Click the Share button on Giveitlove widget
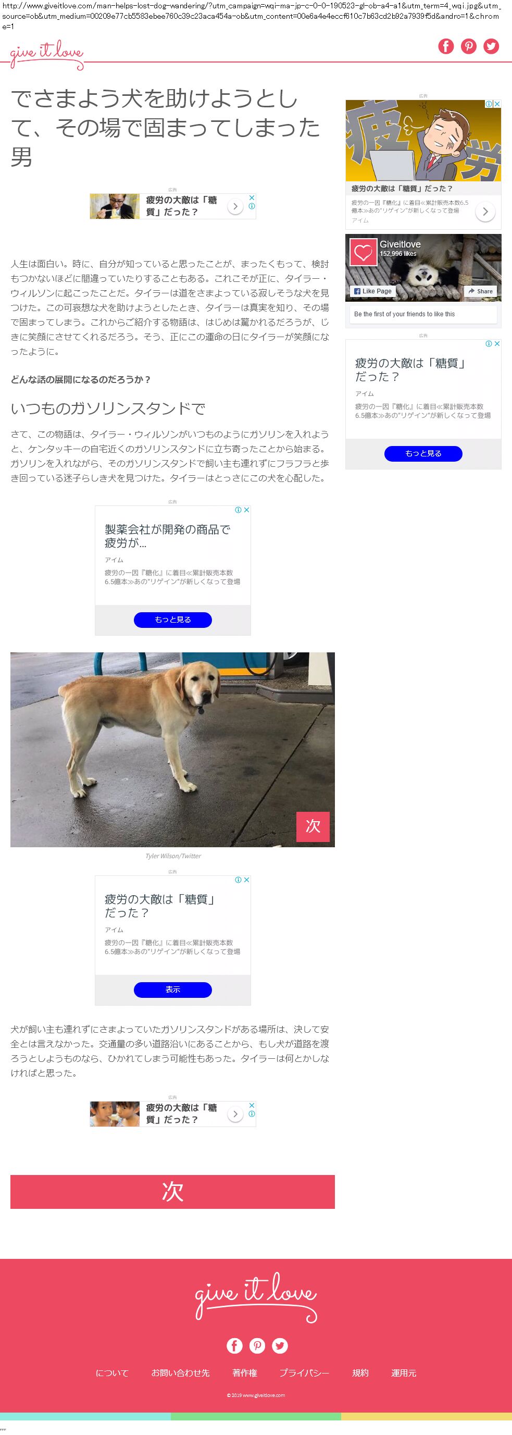Screen dimensions: 512x1435 480,291
